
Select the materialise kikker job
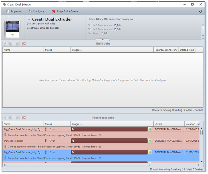(101, 141)
